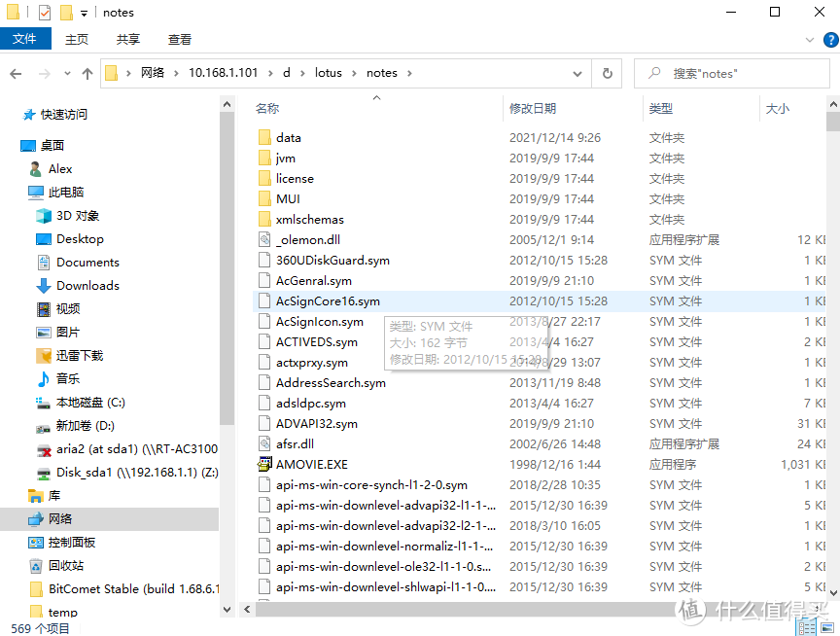Click the blue Help question mark icon
Image resolution: width=840 pixels, height=636 pixels.
tap(831, 39)
